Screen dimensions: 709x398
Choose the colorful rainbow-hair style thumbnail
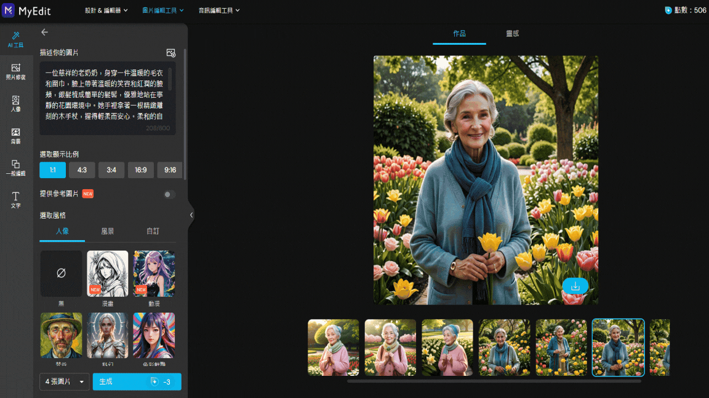[154, 335]
